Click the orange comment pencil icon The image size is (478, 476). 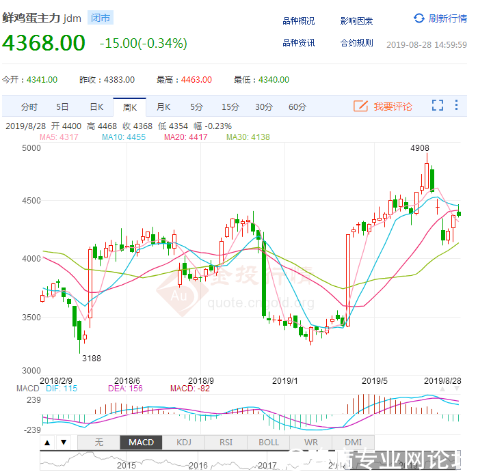click(360, 106)
